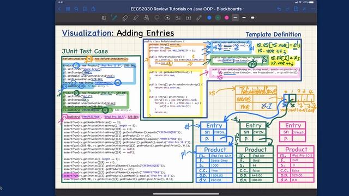The width and height of the screenshot is (349, 196).
Task: Tap the home indicator bar at bottom
Action: pos(186,194)
